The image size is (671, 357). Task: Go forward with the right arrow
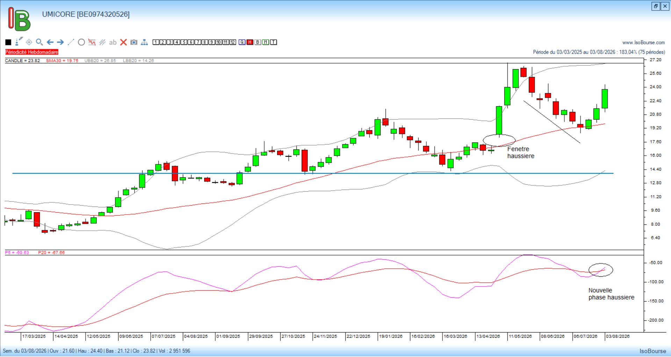pos(60,42)
